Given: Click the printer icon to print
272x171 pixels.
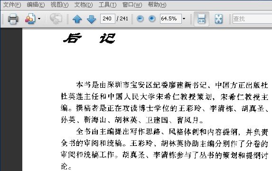Looking at the screenshot, I should coord(13,18).
